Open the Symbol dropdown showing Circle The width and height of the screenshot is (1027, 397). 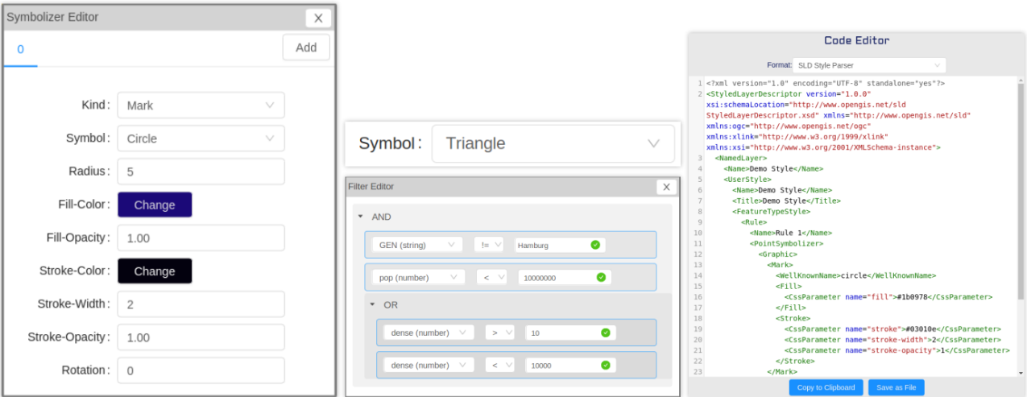click(201, 139)
